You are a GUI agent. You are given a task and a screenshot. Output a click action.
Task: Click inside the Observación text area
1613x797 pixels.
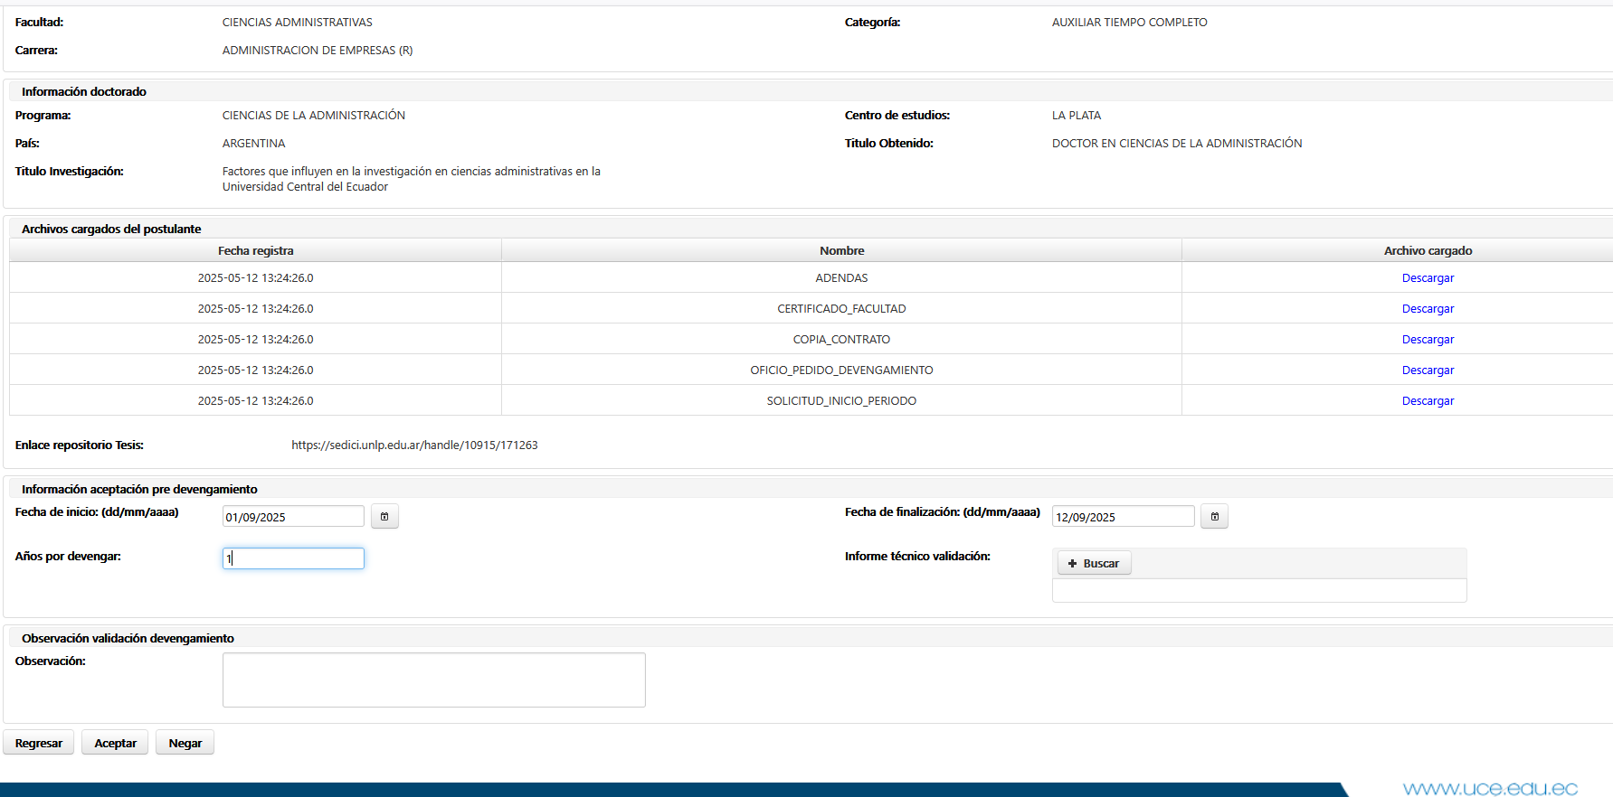433,680
